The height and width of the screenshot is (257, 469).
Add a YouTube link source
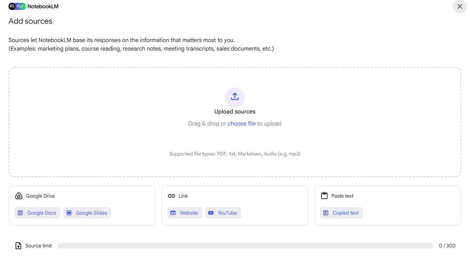(x=223, y=213)
